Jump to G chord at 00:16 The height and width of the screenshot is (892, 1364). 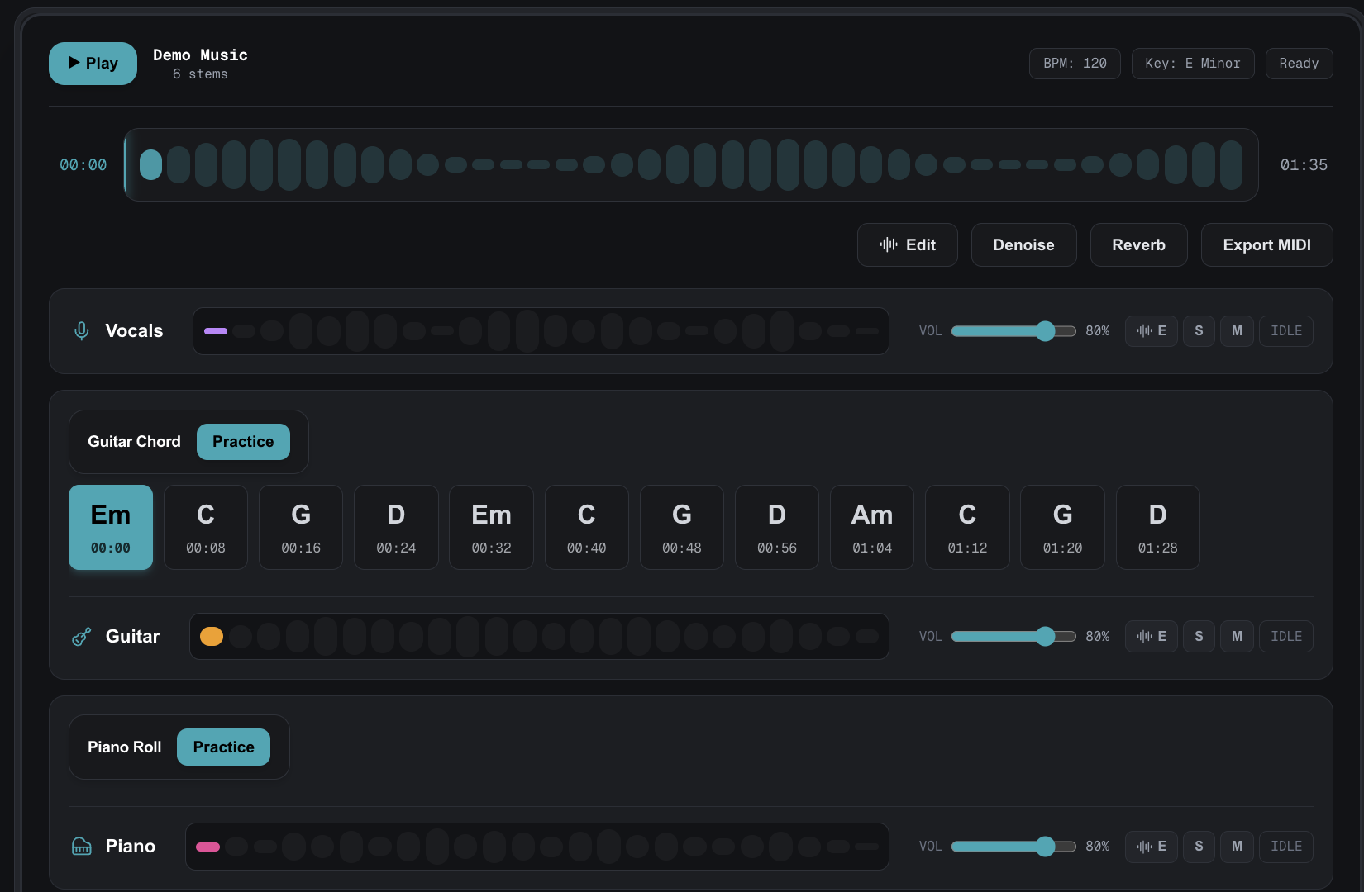coord(301,528)
